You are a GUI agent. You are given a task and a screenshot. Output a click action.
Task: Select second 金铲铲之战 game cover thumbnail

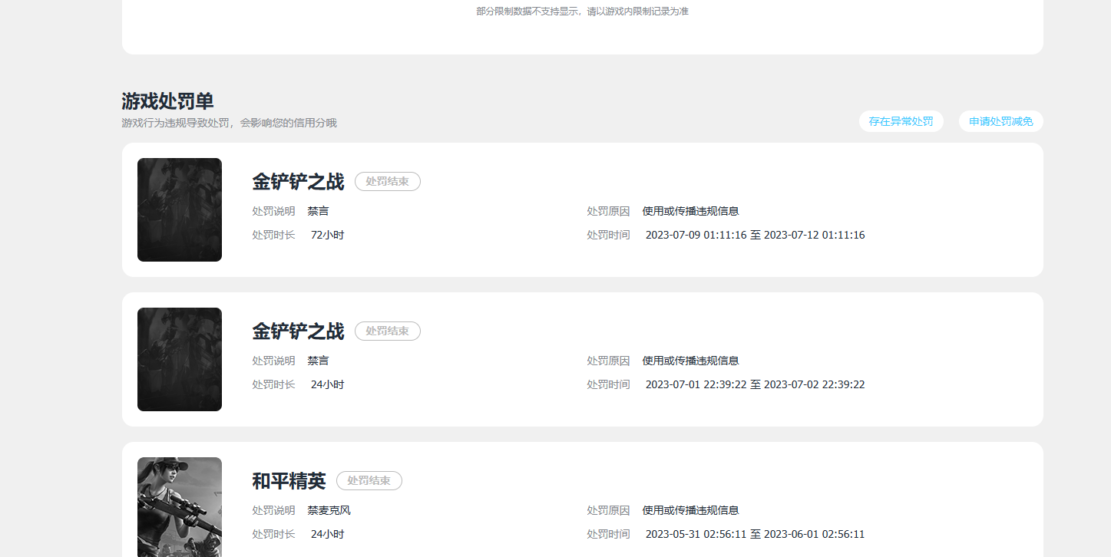[x=180, y=359]
